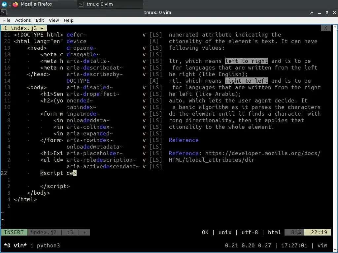Click the scrollbar up arrow

coord(335,27)
